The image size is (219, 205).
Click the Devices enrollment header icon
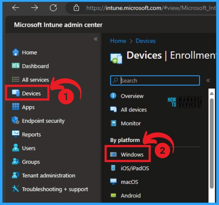[x=116, y=58]
